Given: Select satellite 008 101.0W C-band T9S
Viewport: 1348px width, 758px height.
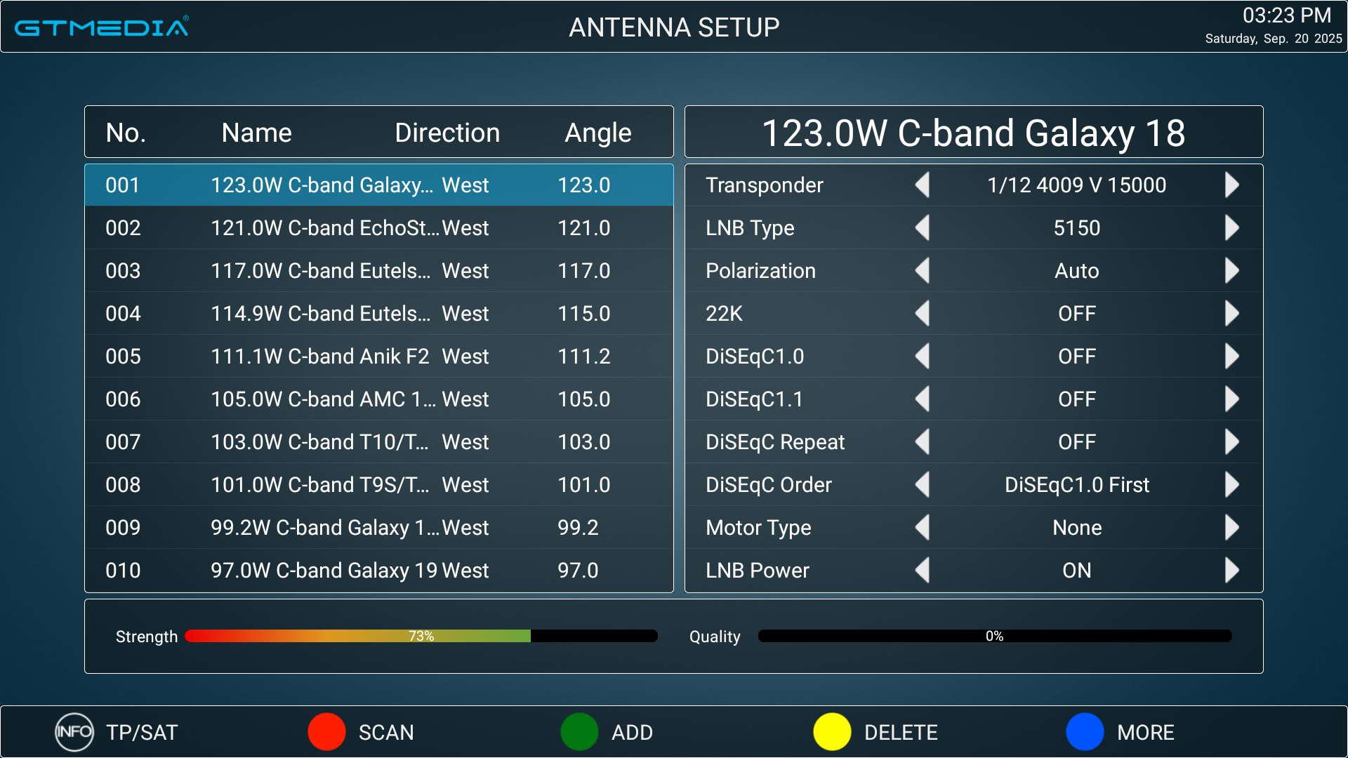Looking at the screenshot, I should (379, 485).
